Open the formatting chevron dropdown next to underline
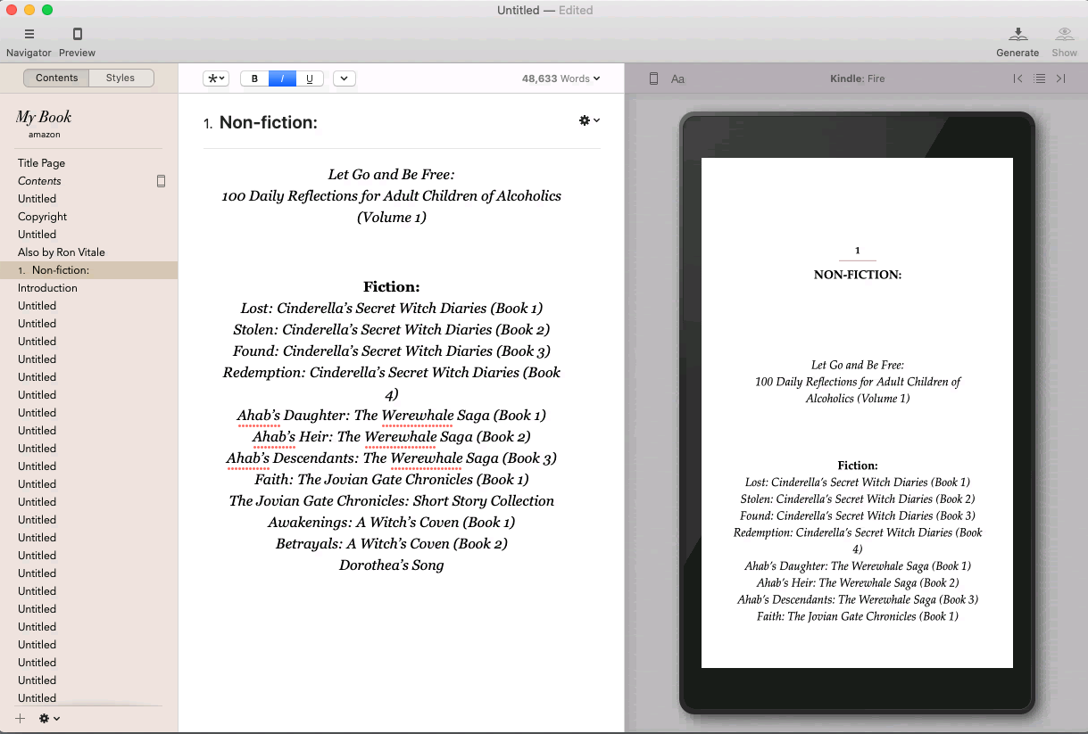The width and height of the screenshot is (1088, 734). (x=344, y=78)
